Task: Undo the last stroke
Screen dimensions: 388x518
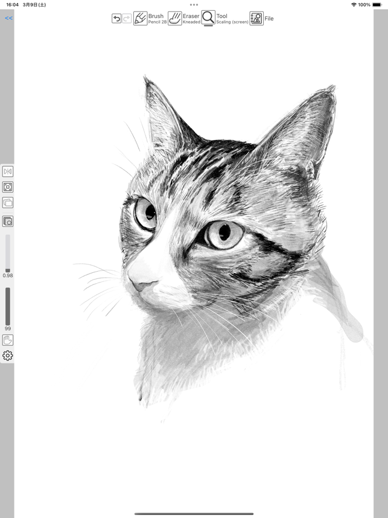Action: pos(116,19)
